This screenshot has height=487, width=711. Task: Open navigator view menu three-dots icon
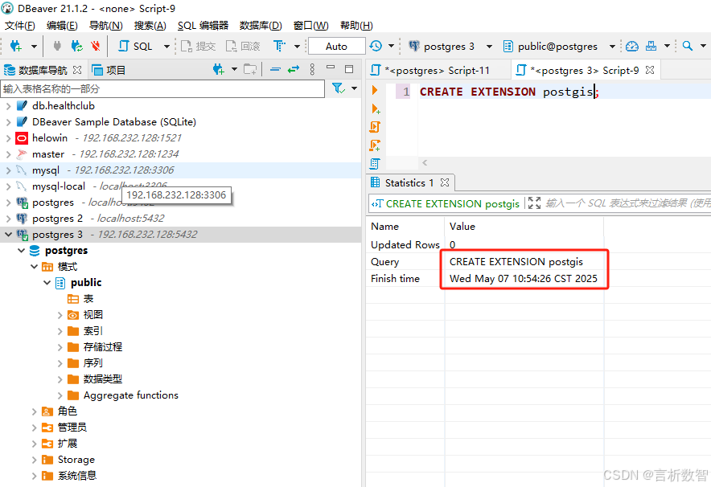pos(312,69)
